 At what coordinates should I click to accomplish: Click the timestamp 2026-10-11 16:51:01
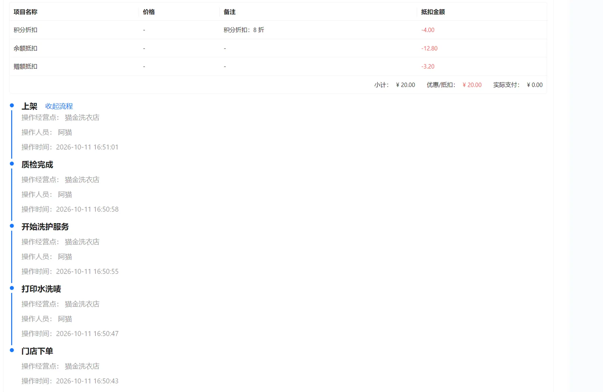tap(87, 147)
